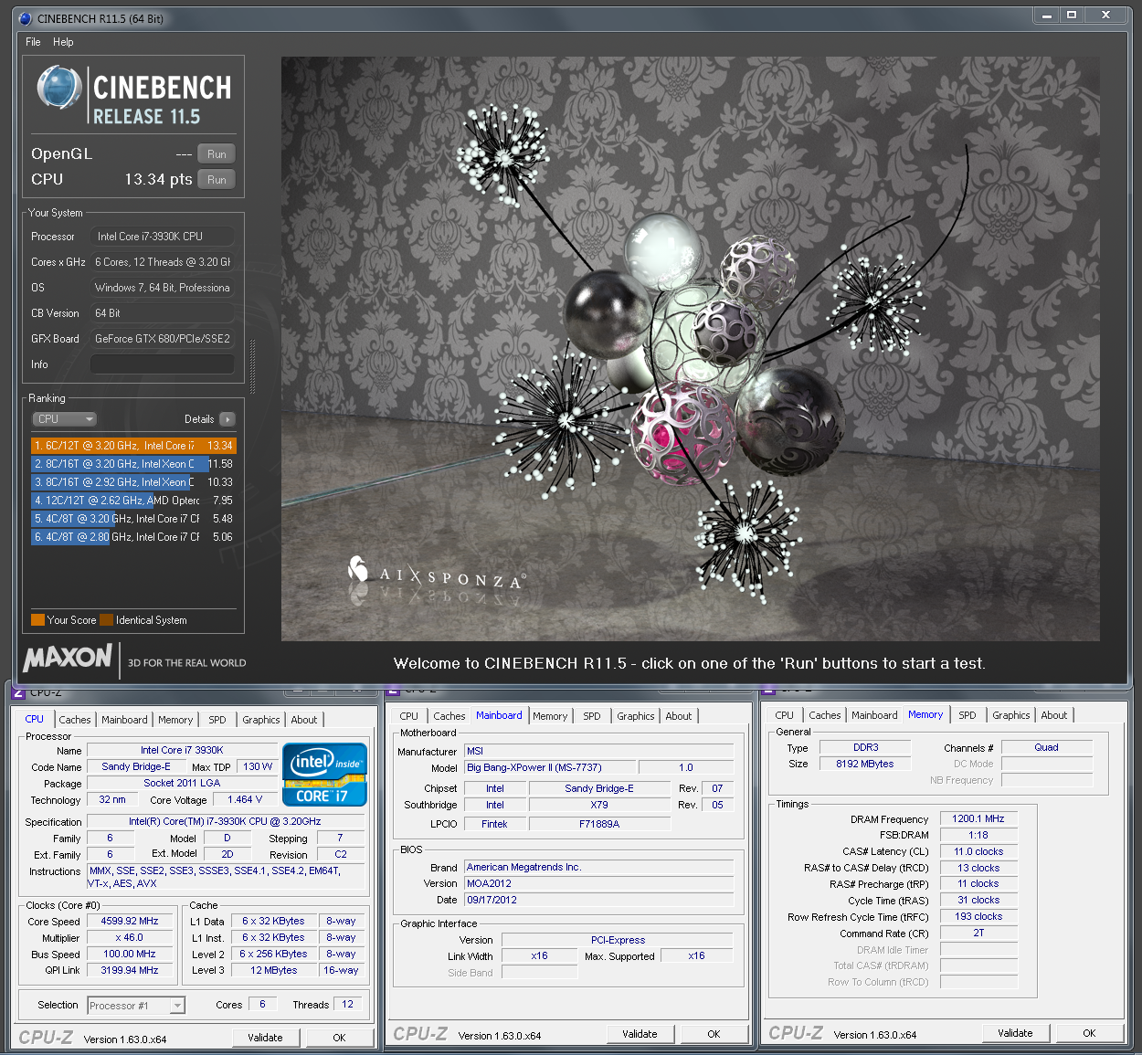Click Validate in left CPU-Z window

(265, 1038)
